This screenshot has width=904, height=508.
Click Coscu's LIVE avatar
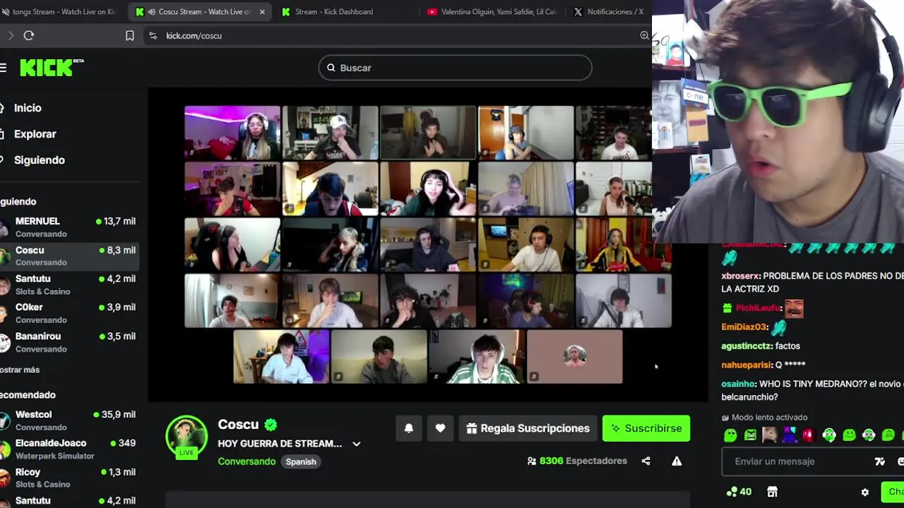(x=186, y=437)
